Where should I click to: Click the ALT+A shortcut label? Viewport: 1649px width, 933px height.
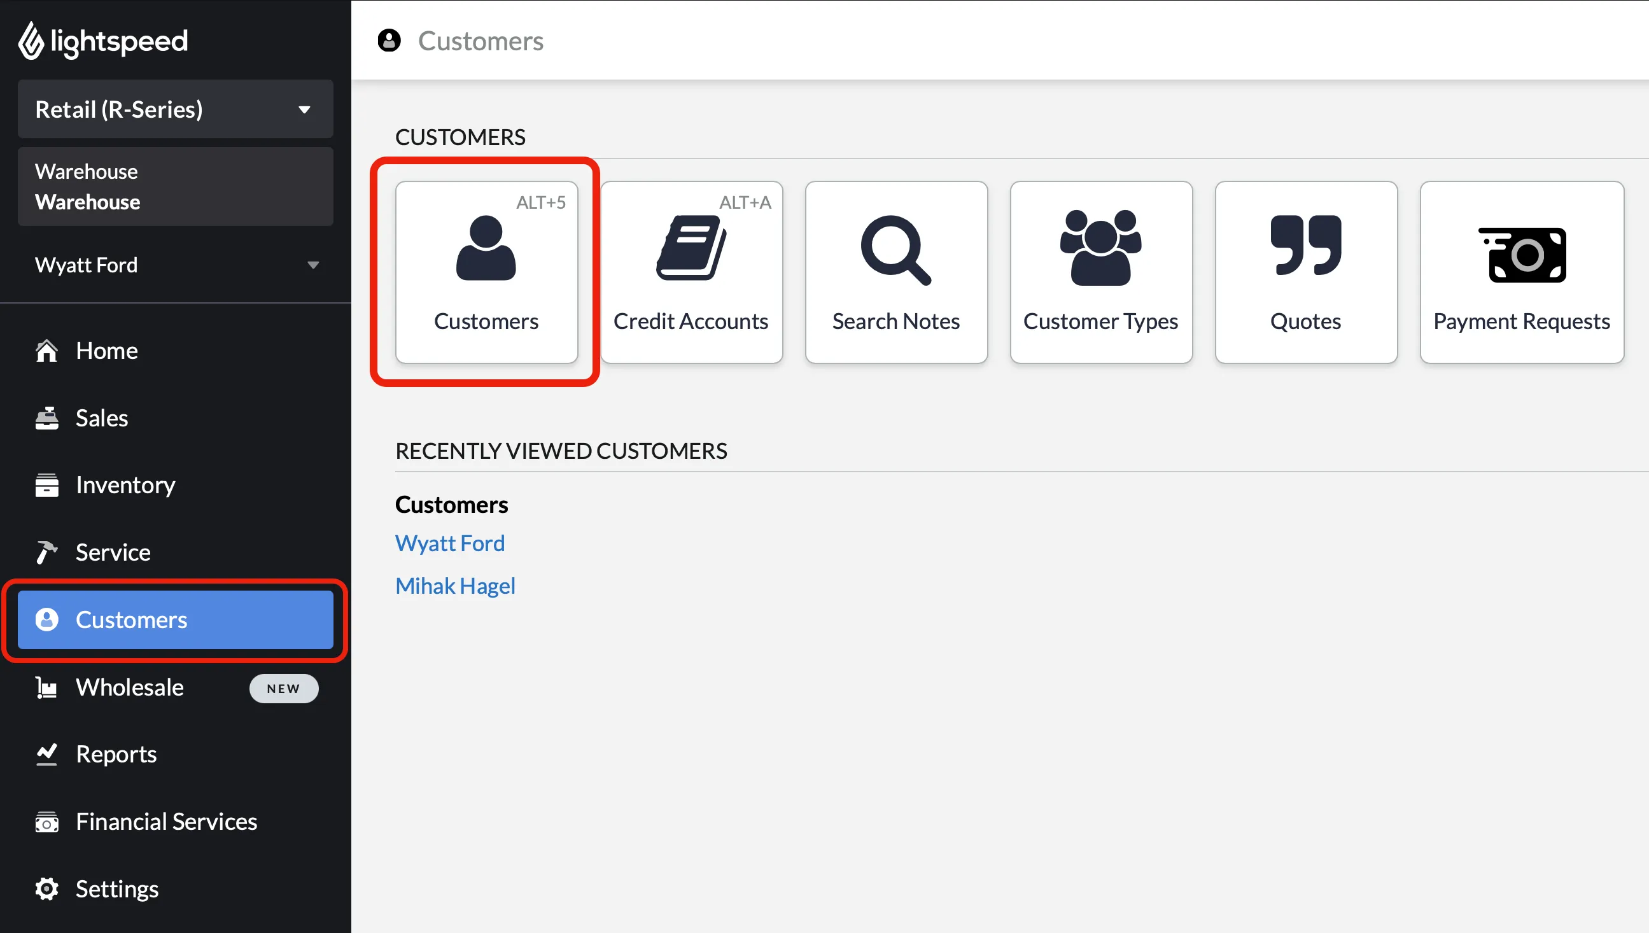coord(745,202)
